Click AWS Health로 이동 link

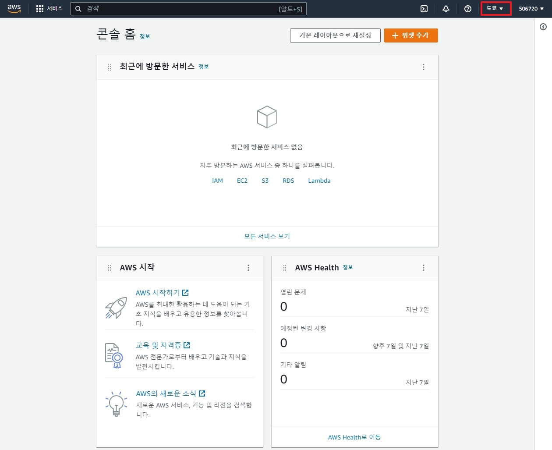coord(354,437)
